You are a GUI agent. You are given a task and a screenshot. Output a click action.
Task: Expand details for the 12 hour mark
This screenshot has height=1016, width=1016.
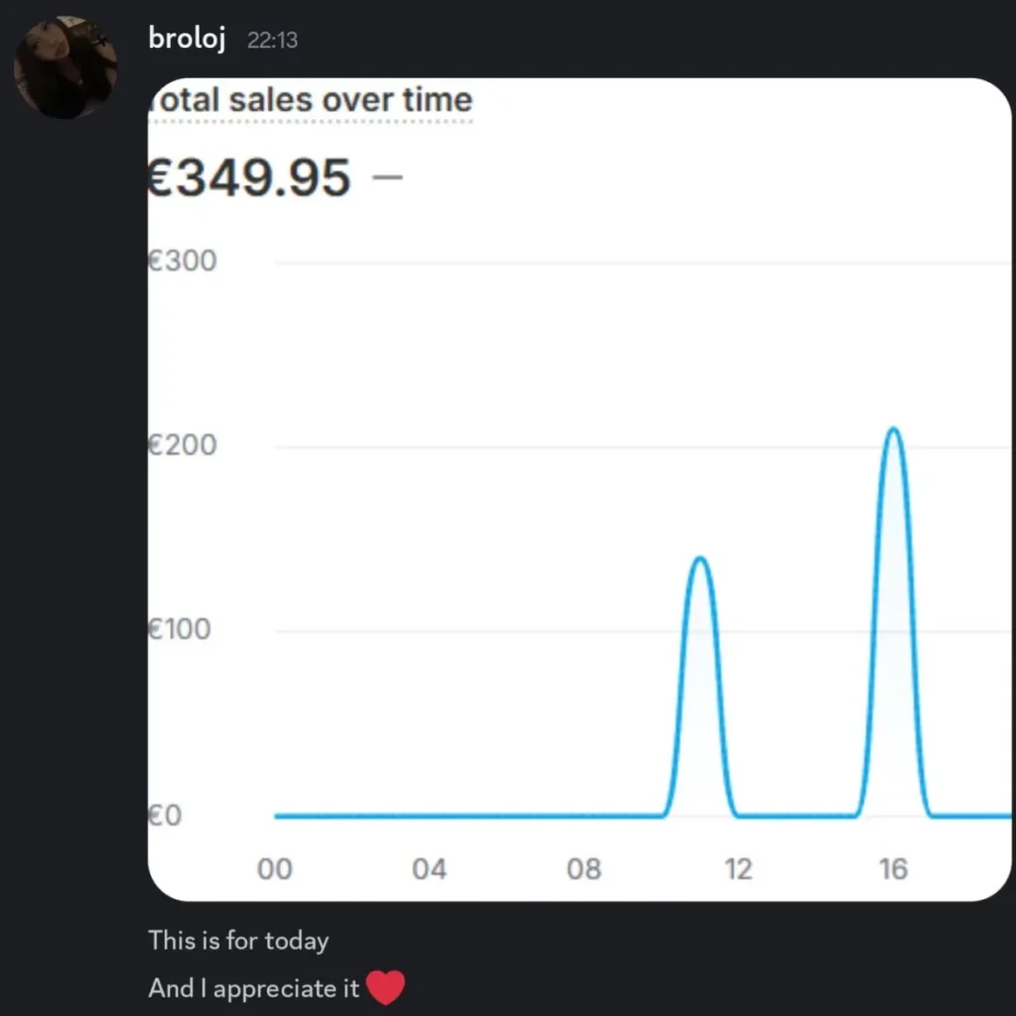click(739, 868)
